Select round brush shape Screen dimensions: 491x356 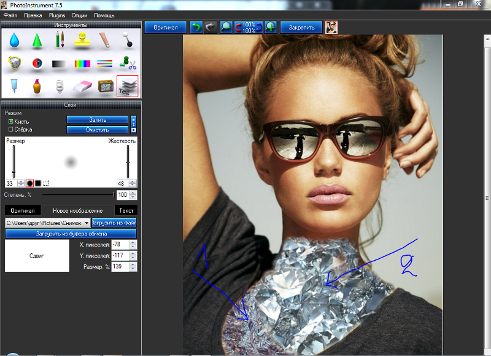[x=29, y=183]
